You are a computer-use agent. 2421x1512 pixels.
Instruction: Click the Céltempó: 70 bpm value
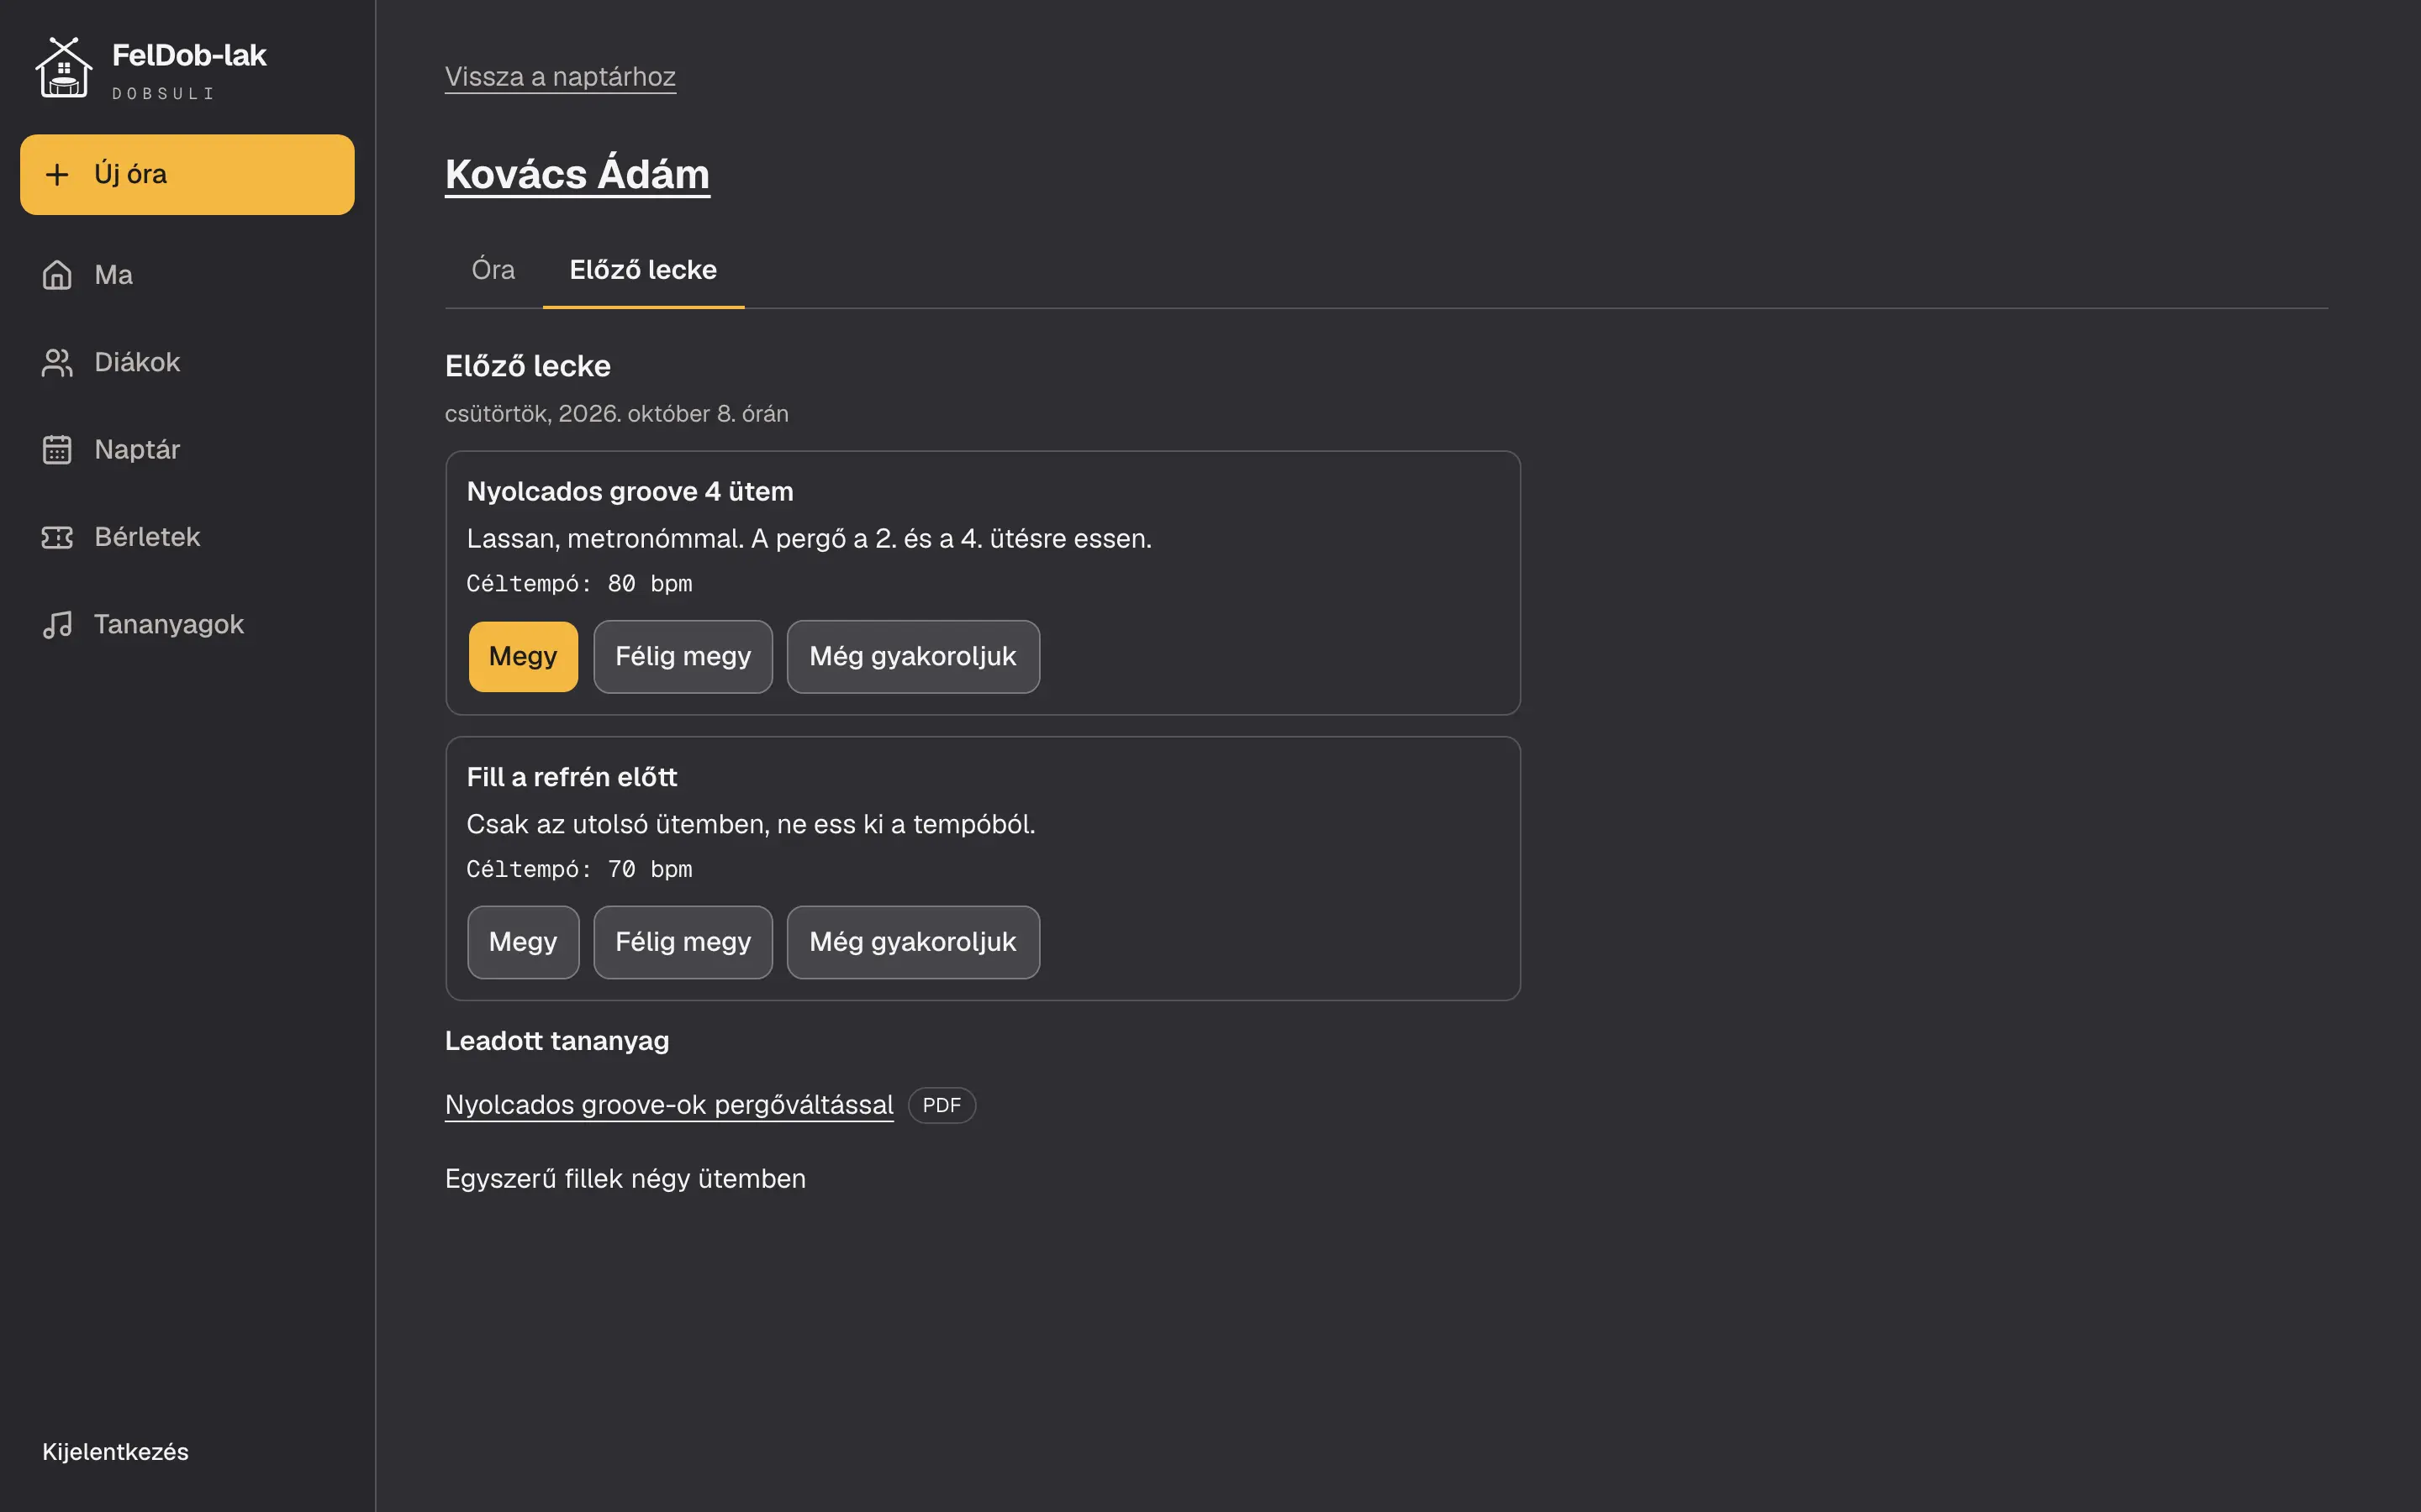pos(579,869)
